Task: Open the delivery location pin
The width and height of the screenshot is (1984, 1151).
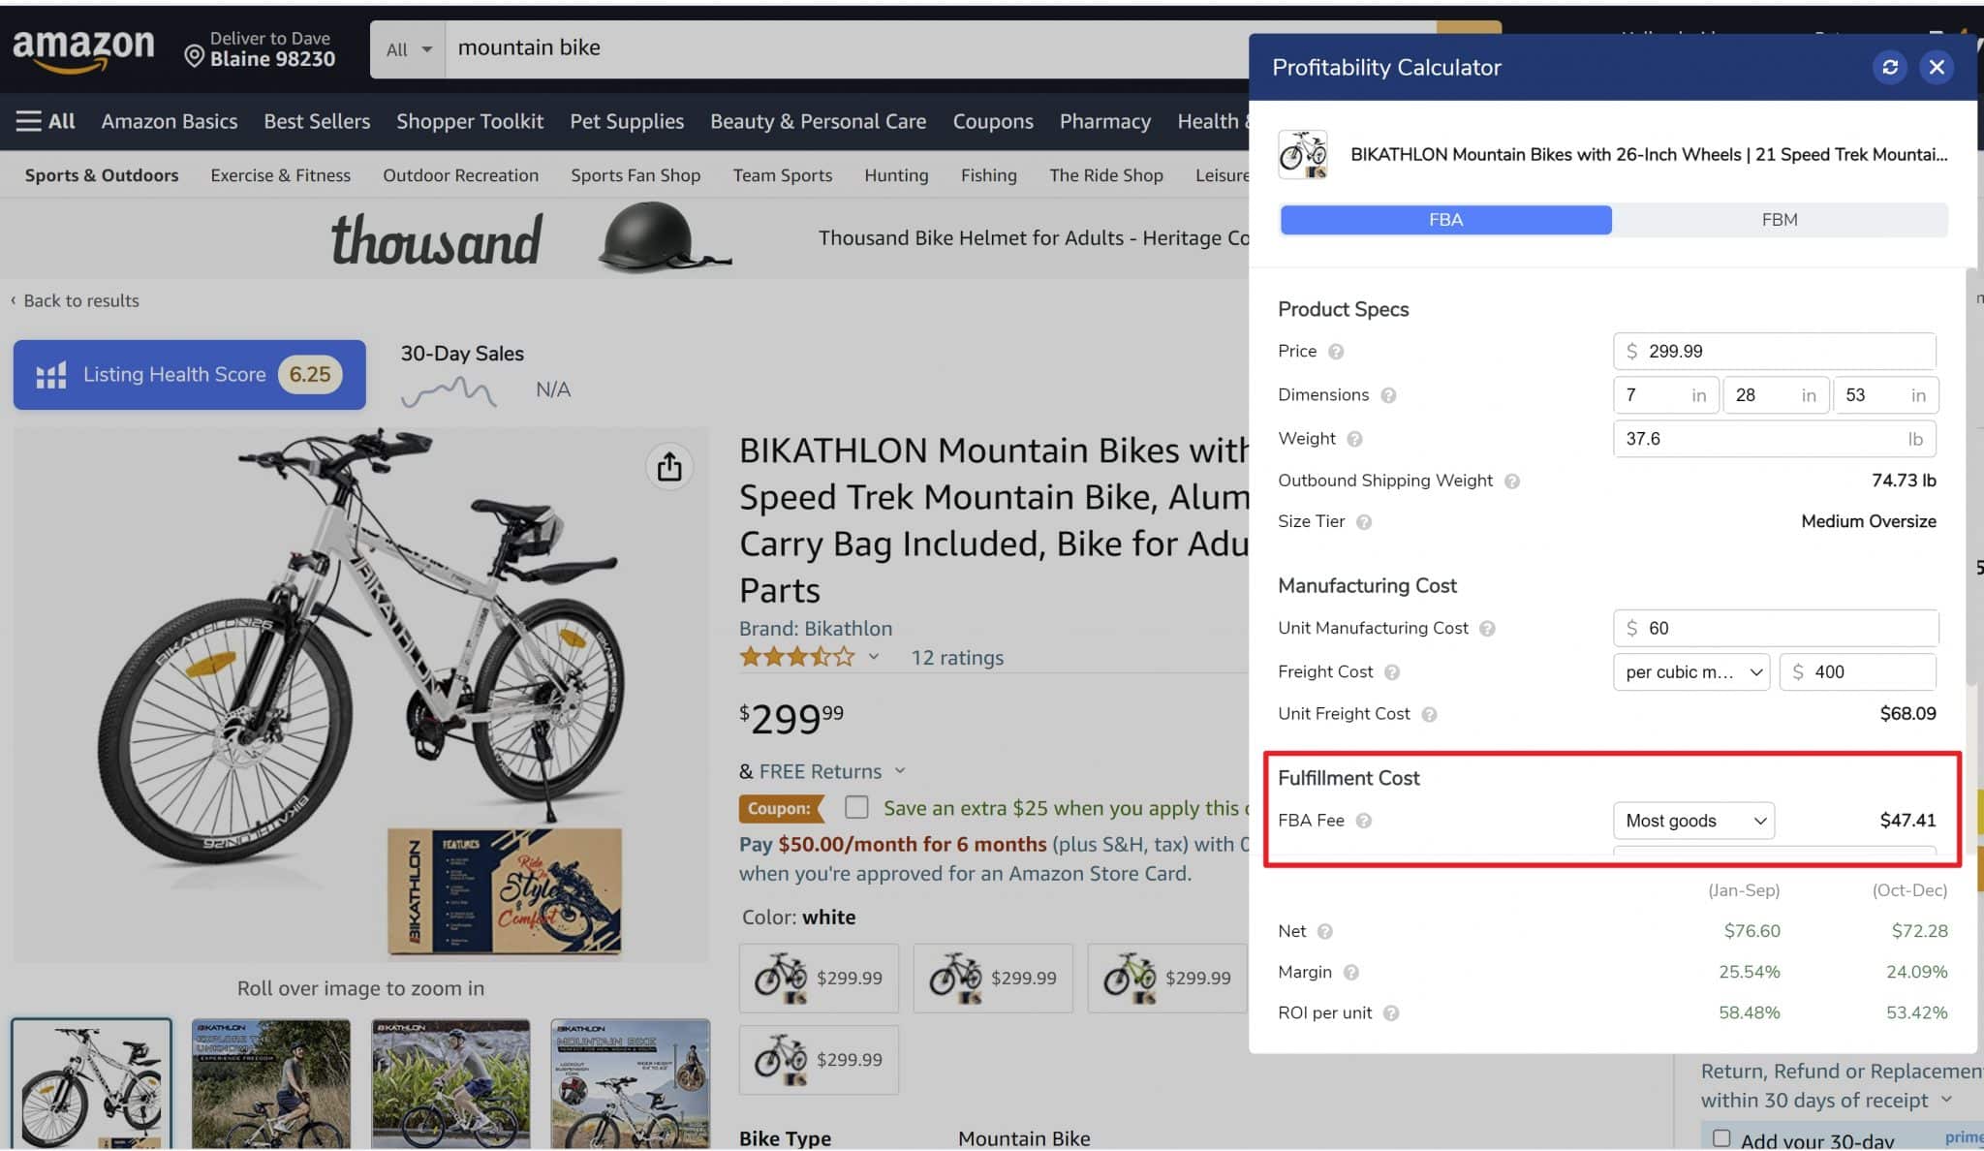Action: click(194, 57)
